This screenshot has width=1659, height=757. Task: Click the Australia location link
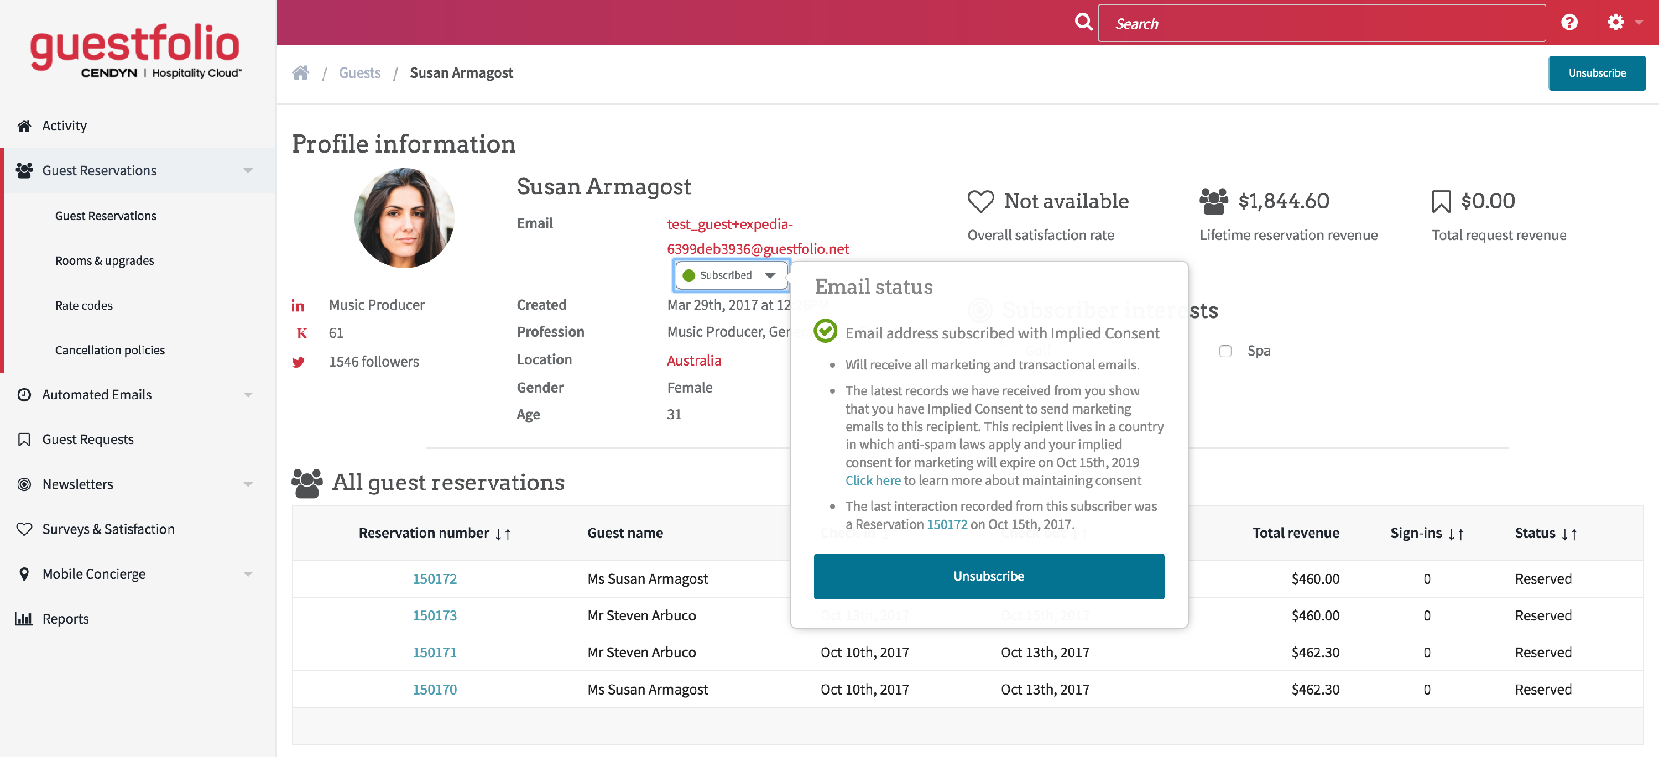coord(693,361)
